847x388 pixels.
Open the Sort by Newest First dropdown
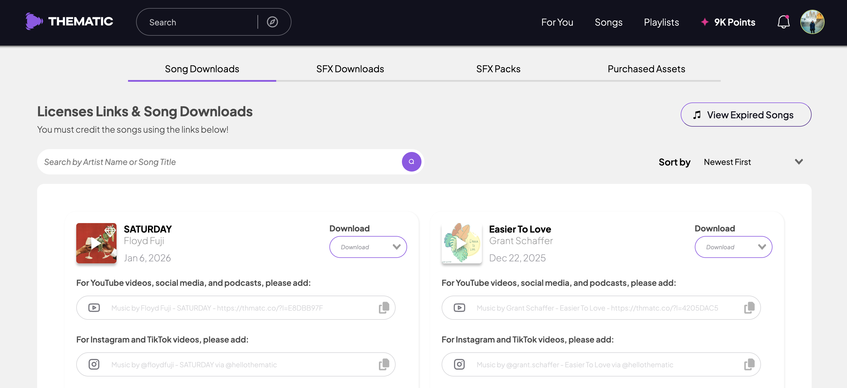pos(753,162)
